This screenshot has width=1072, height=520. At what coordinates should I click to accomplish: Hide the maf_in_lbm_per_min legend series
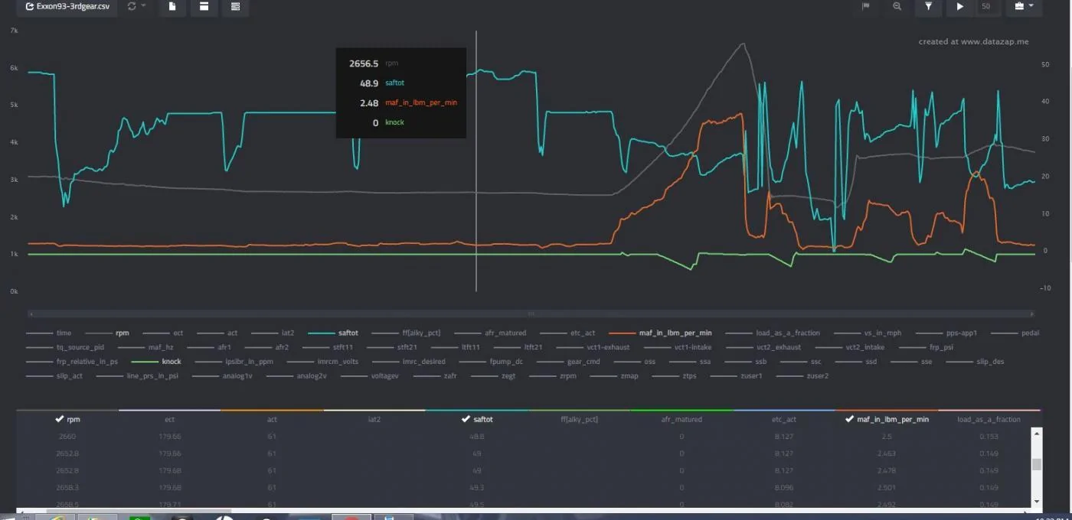tap(661, 333)
